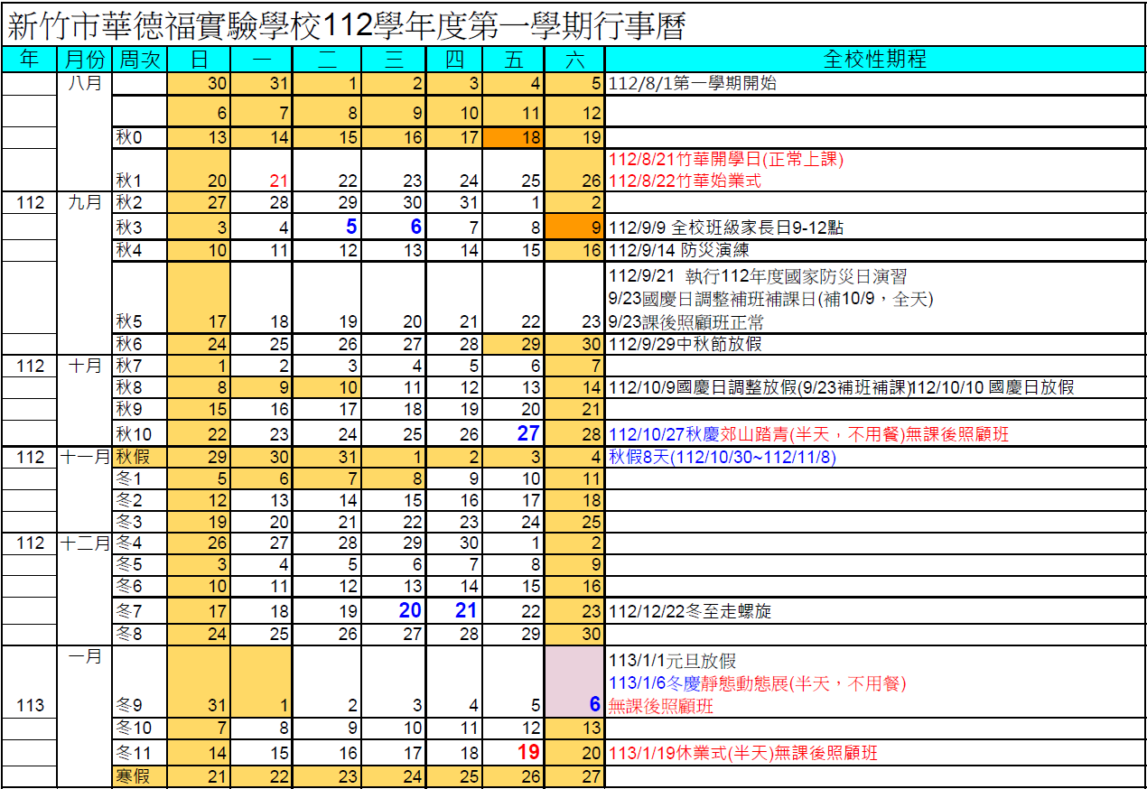This screenshot has width=1147, height=789.
Task: Click the 十月 month label
Action: click(85, 366)
